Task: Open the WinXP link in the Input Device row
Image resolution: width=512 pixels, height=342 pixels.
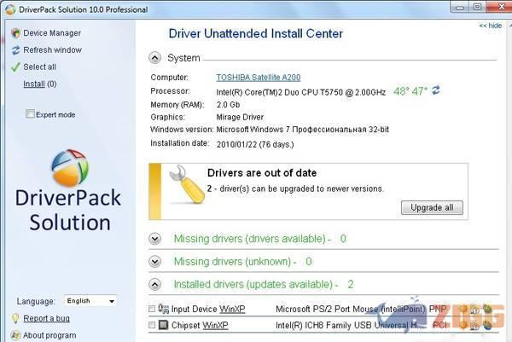Action: 232,309
